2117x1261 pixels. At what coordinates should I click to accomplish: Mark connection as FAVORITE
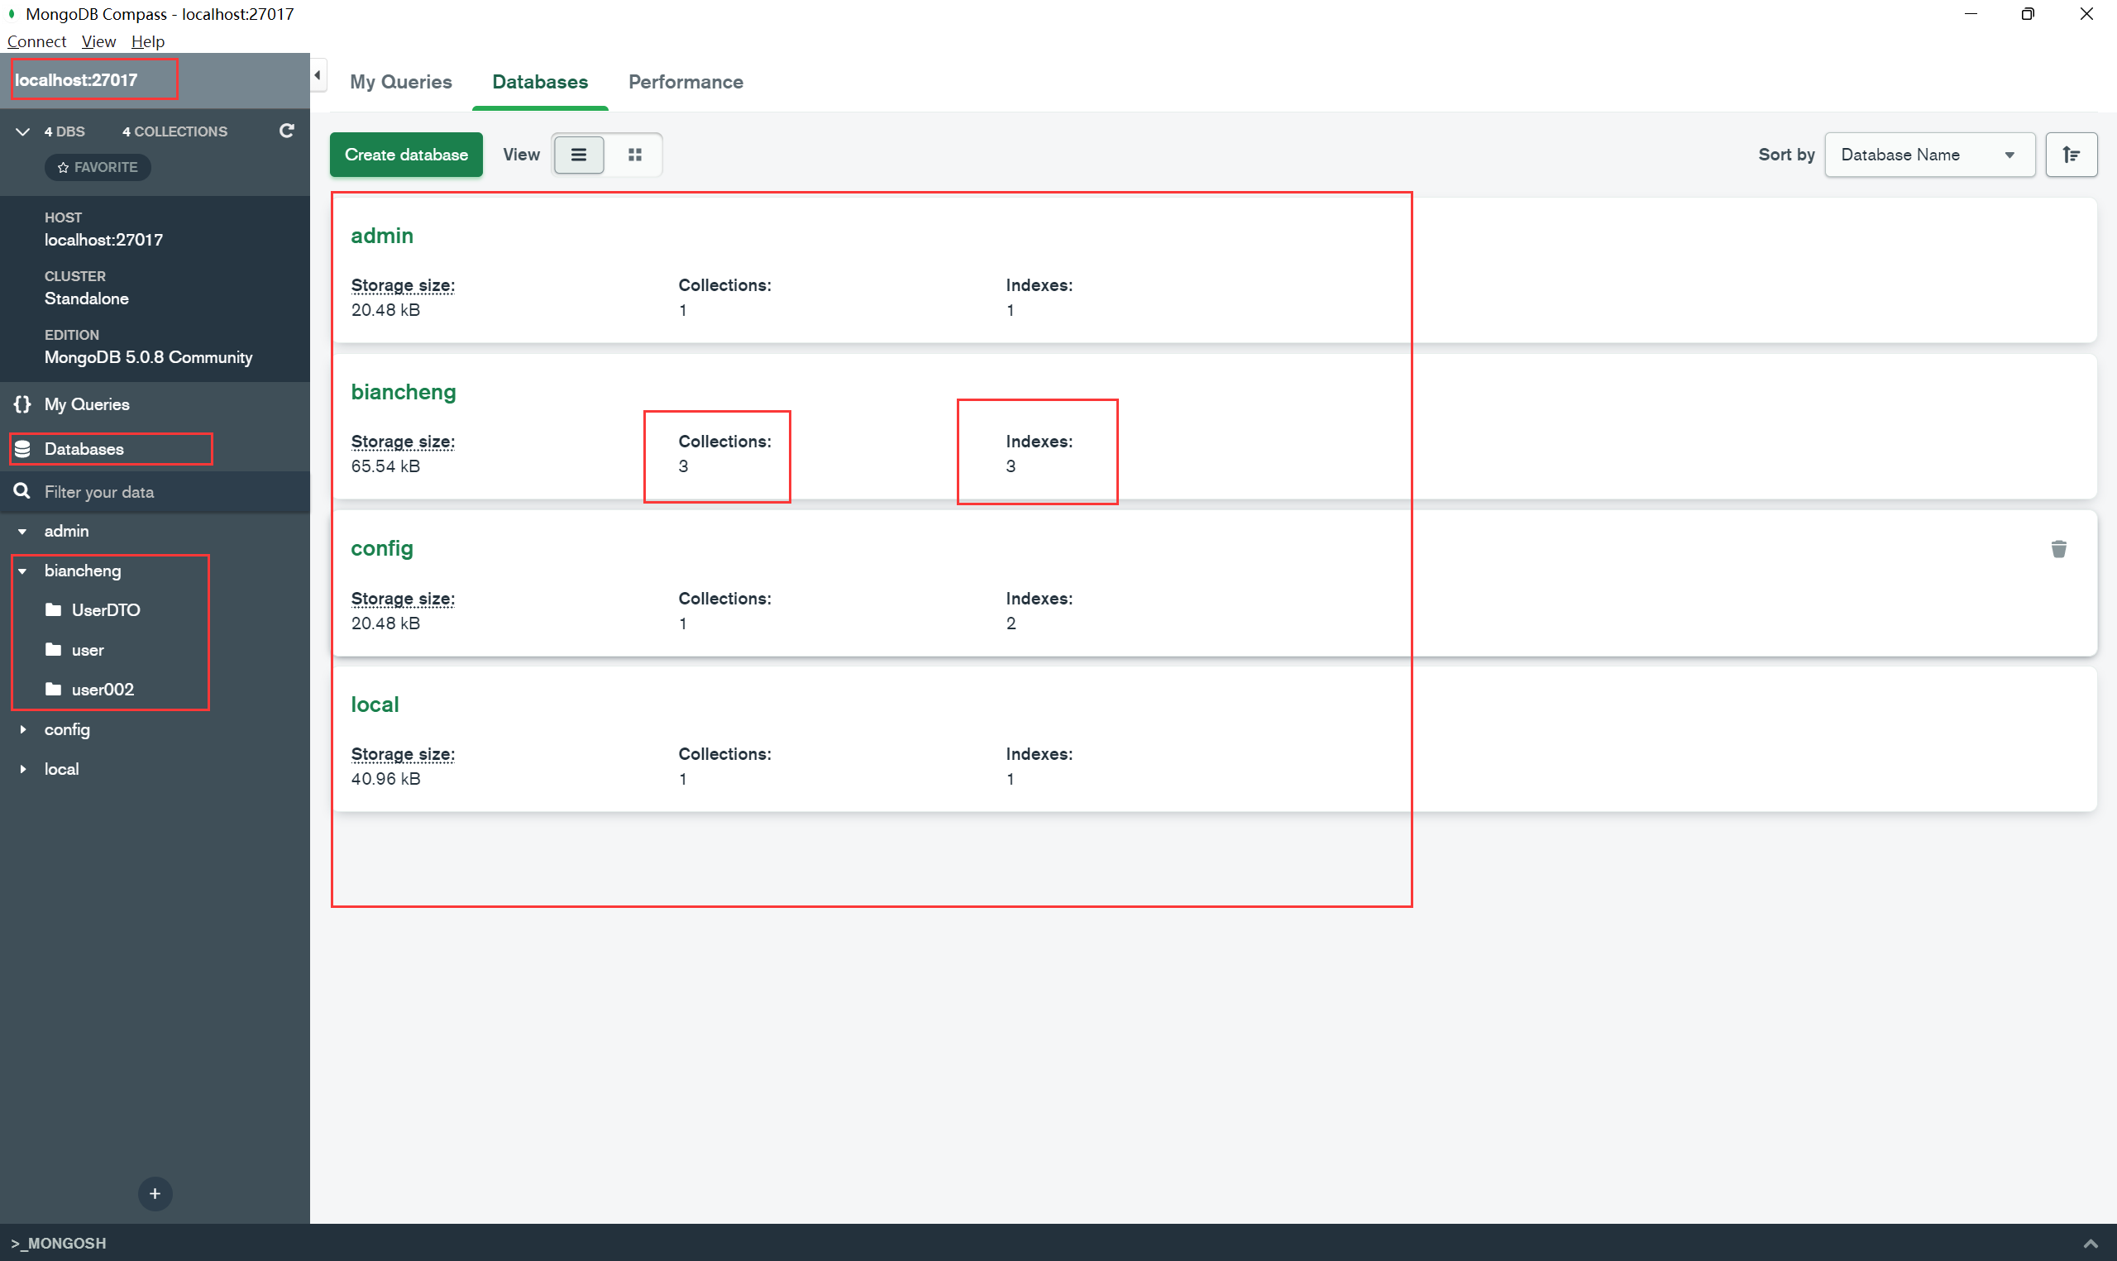coord(98,167)
